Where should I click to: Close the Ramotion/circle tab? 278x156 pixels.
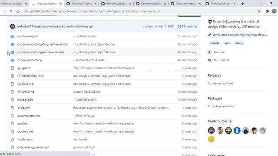coord(235,3)
